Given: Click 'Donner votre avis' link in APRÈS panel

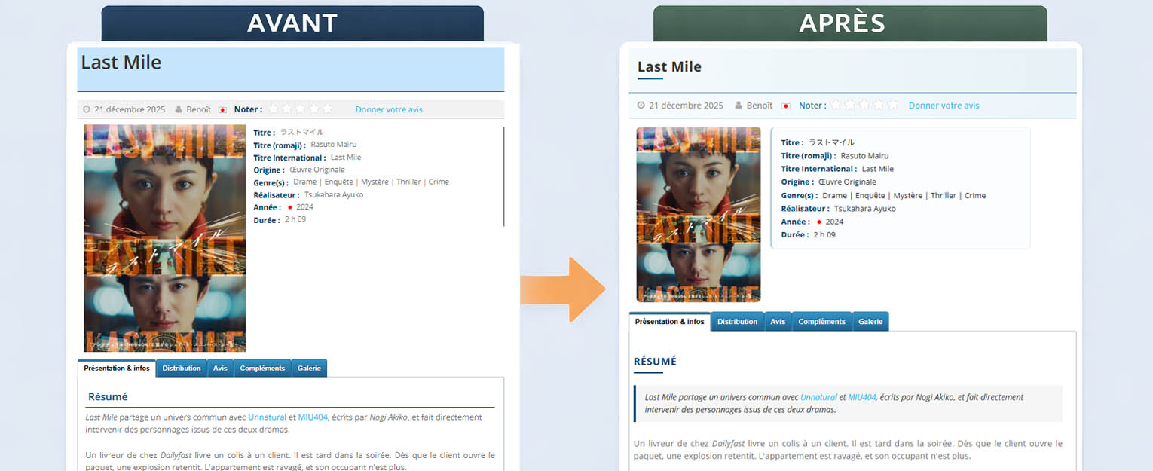Looking at the screenshot, I should click(x=944, y=106).
